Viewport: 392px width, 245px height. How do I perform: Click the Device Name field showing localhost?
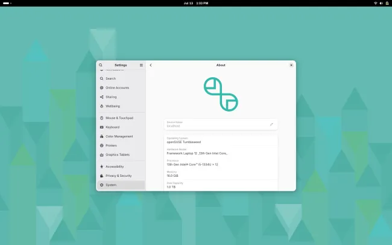click(x=221, y=124)
